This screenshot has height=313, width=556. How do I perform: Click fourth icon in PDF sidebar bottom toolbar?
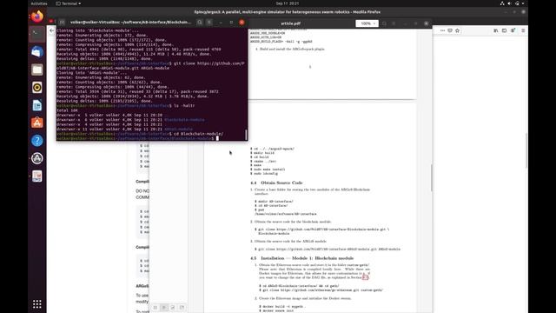click(x=182, y=307)
